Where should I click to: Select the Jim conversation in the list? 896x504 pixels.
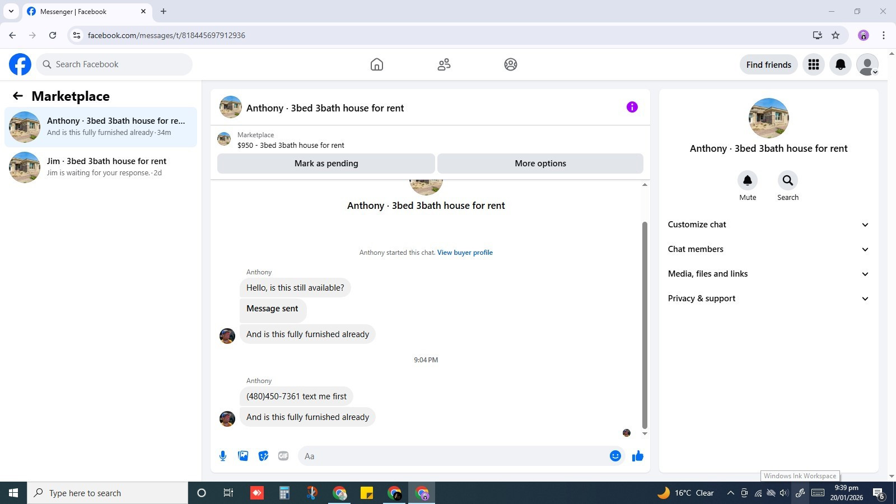pos(101,167)
